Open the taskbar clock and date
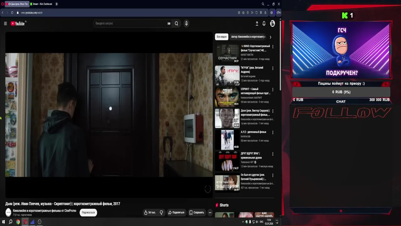Viewport: 401px width, 226px height. [x=269, y=222]
